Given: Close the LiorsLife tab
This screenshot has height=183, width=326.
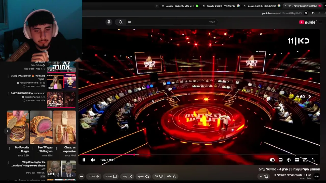Looking at the screenshot, I should coord(163,6).
